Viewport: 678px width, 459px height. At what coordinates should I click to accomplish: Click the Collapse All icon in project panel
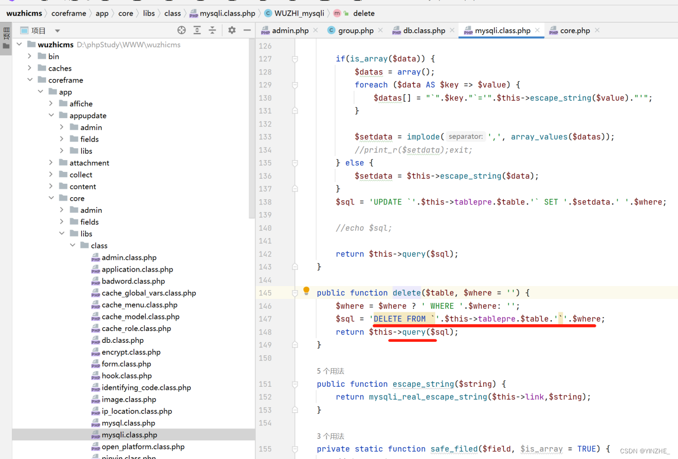(212, 30)
